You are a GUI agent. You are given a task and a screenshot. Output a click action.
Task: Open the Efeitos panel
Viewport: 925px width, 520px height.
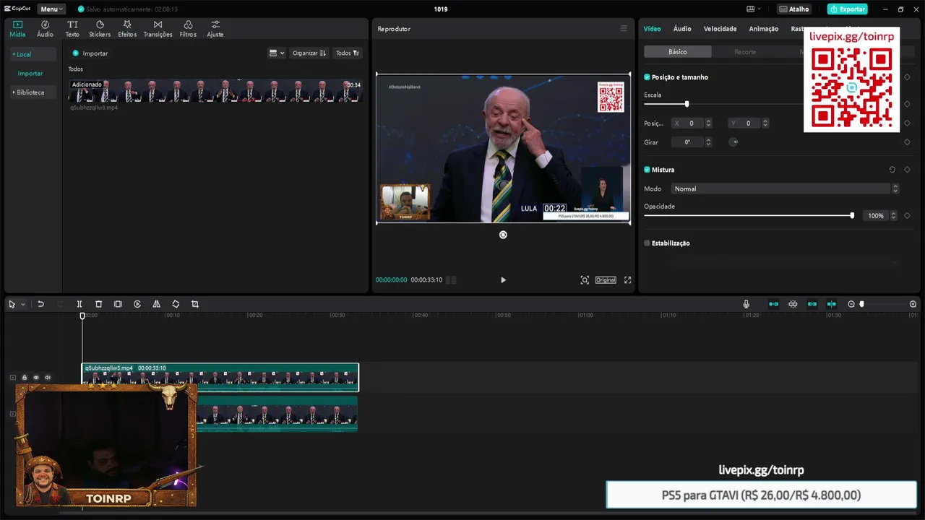127,29
